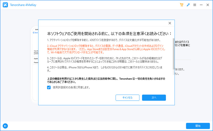Click the dialog heading 本ソフトウェアのご使用を開始される前に
Viewport: 213px width, 131px height.
(109, 34)
